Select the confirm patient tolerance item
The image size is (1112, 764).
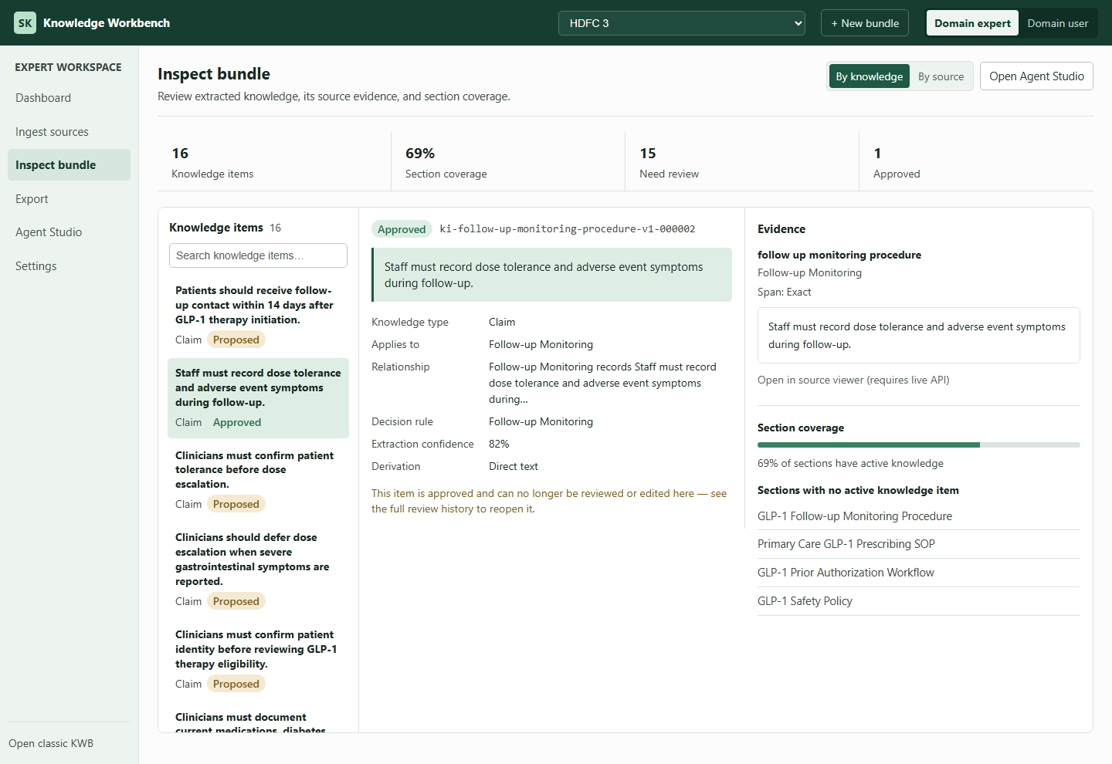point(258,480)
